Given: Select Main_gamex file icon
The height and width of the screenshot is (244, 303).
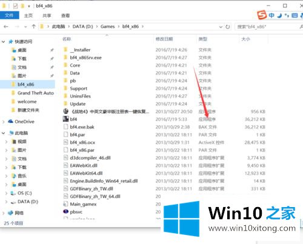Looking at the screenshot, I should click(65, 204).
